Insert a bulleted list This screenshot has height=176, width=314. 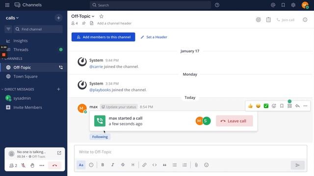[x=175, y=165]
